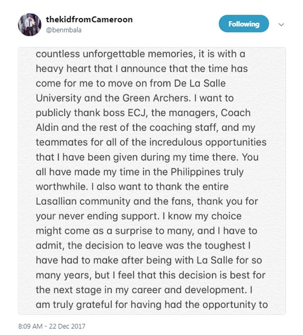
Task: Open the tweet timestamp 8:09 AM link
Action: 31,326
